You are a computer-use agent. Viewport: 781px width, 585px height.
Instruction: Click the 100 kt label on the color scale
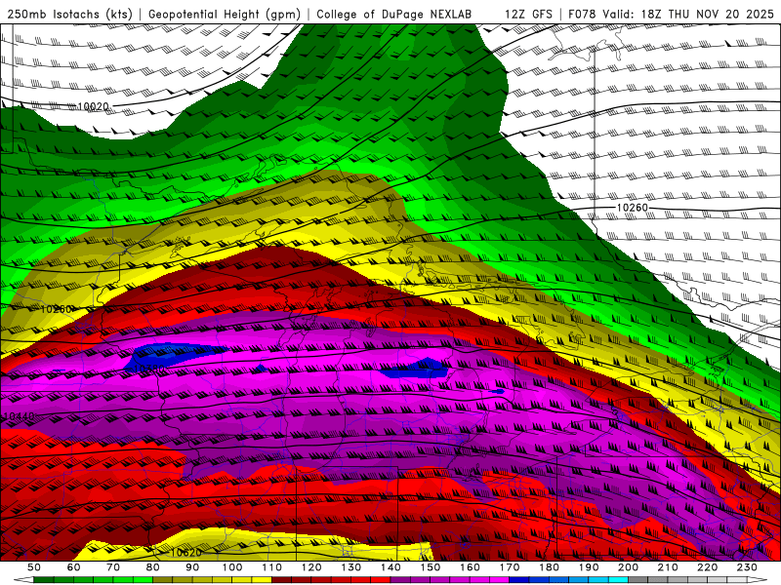click(232, 567)
